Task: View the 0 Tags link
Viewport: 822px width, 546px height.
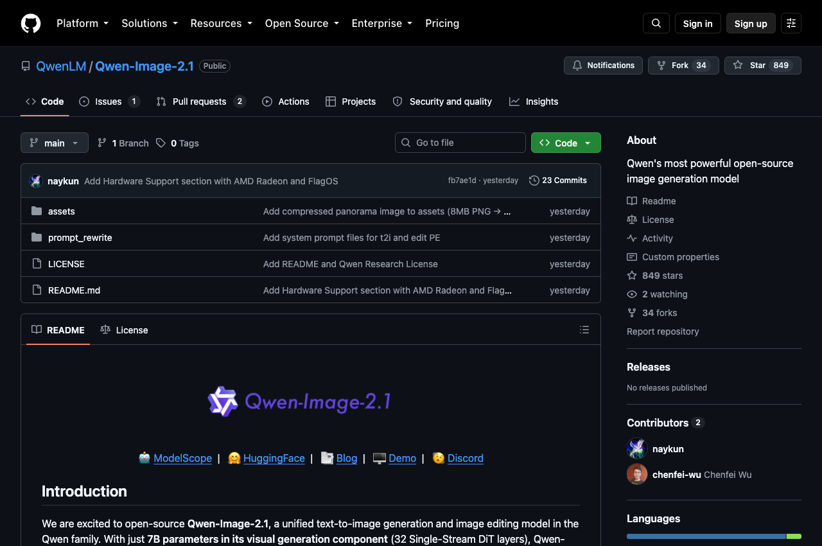Action: tap(177, 143)
